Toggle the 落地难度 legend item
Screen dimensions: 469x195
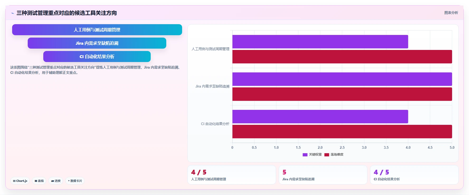(x=334, y=155)
